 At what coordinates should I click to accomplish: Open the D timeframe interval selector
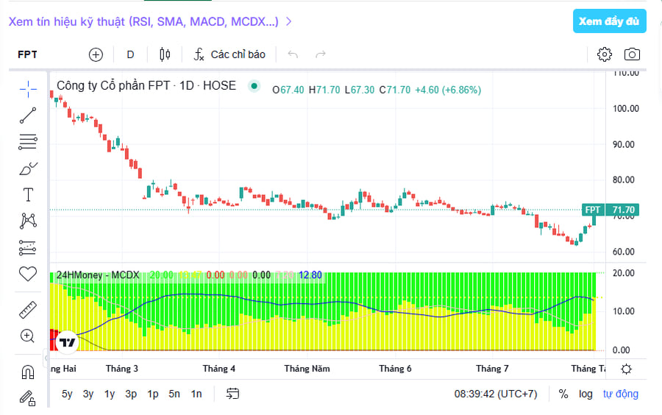pyautogui.click(x=130, y=54)
